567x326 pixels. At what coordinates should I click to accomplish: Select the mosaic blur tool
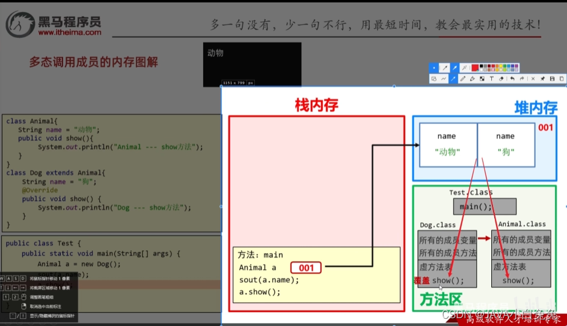pos(482,79)
